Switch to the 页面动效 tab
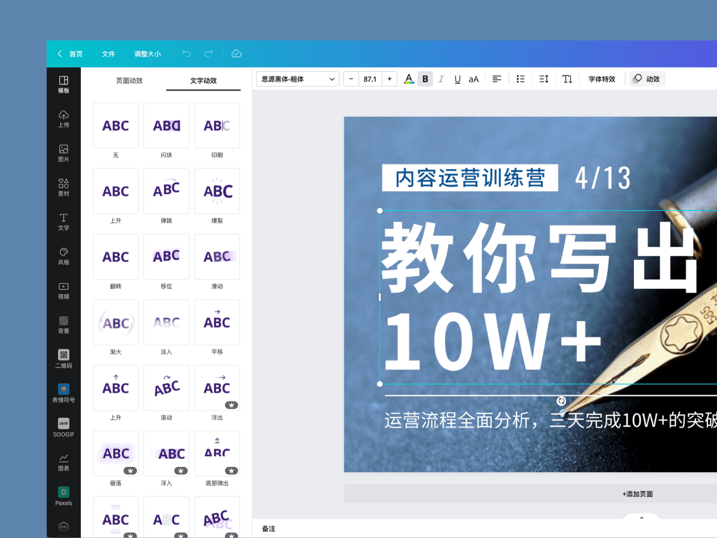 [129, 81]
